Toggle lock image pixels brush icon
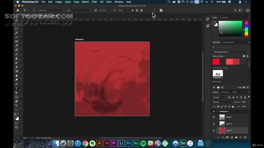 (x=222, y=107)
